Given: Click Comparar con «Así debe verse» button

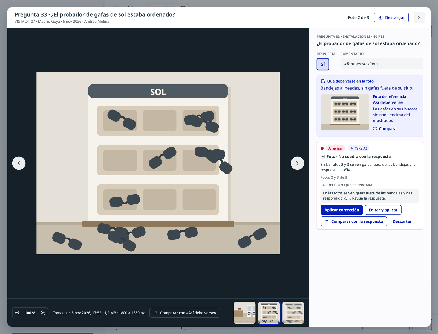Looking at the screenshot, I should [185, 313].
